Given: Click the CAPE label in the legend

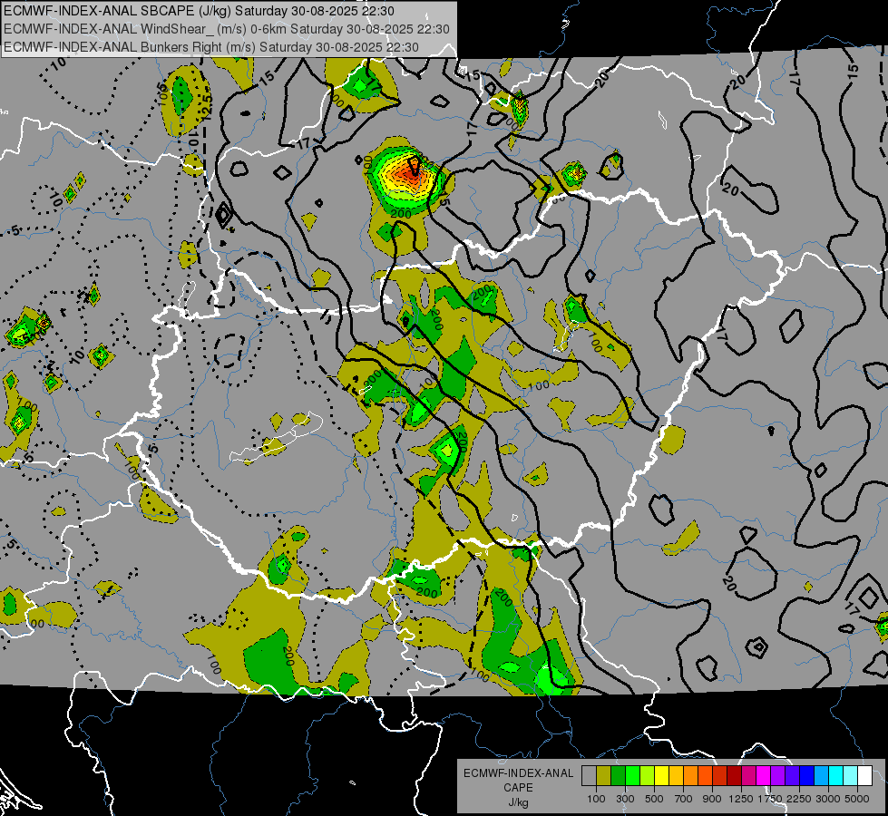Looking at the screenshot, I should (518, 788).
